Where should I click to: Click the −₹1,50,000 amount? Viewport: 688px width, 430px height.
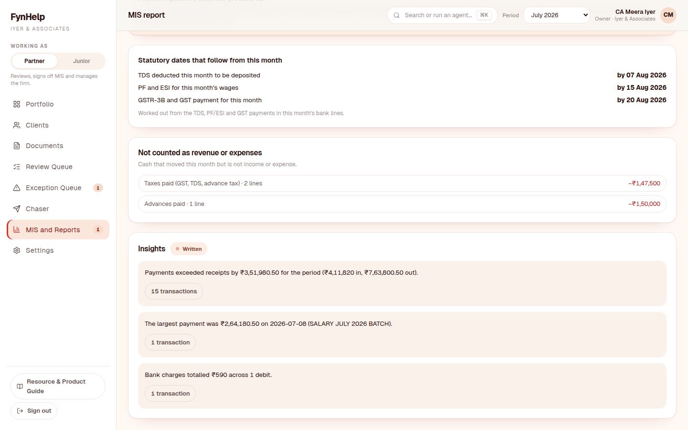[x=644, y=204]
